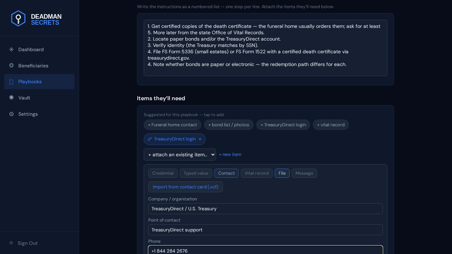Screen dimensions: 452x254
Task: Select the Credential item type
Action: pyautogui.click(x=163, y=173)
